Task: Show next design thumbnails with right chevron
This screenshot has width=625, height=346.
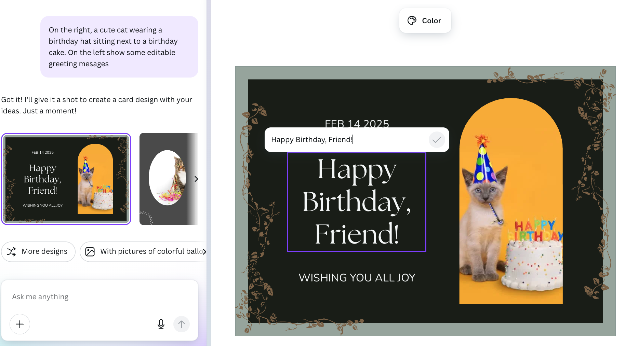Action: (196, 179)
